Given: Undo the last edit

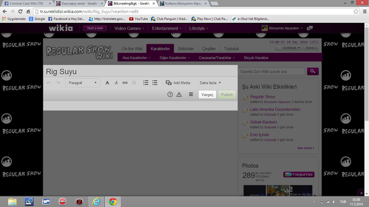Looking at the screenshot, I should point(48,83).
